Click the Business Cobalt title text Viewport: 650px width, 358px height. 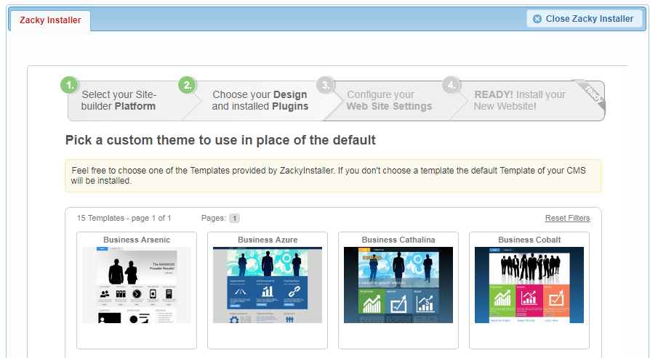(529, 240)
